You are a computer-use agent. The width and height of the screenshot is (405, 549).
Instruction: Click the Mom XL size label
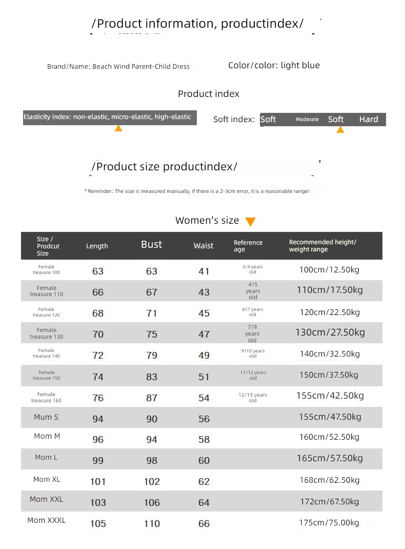pos(47,479)
